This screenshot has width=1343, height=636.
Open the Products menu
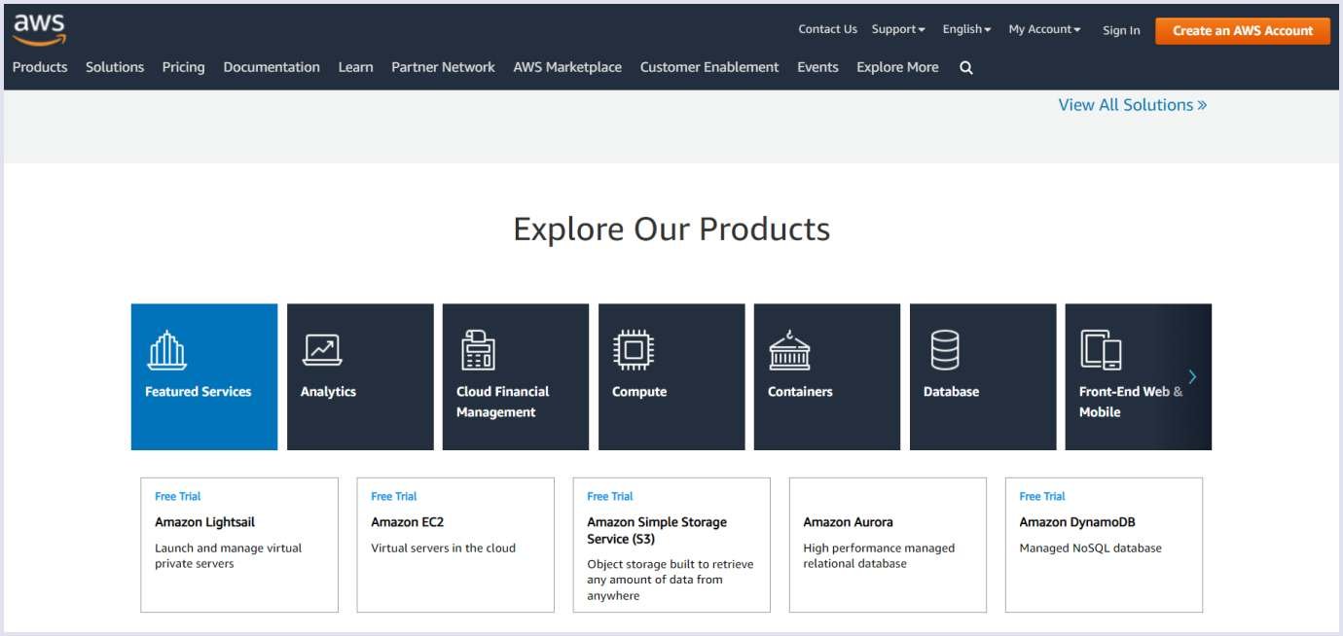(40, 67)
